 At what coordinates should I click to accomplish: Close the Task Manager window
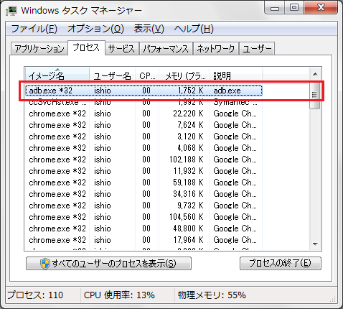321,8
